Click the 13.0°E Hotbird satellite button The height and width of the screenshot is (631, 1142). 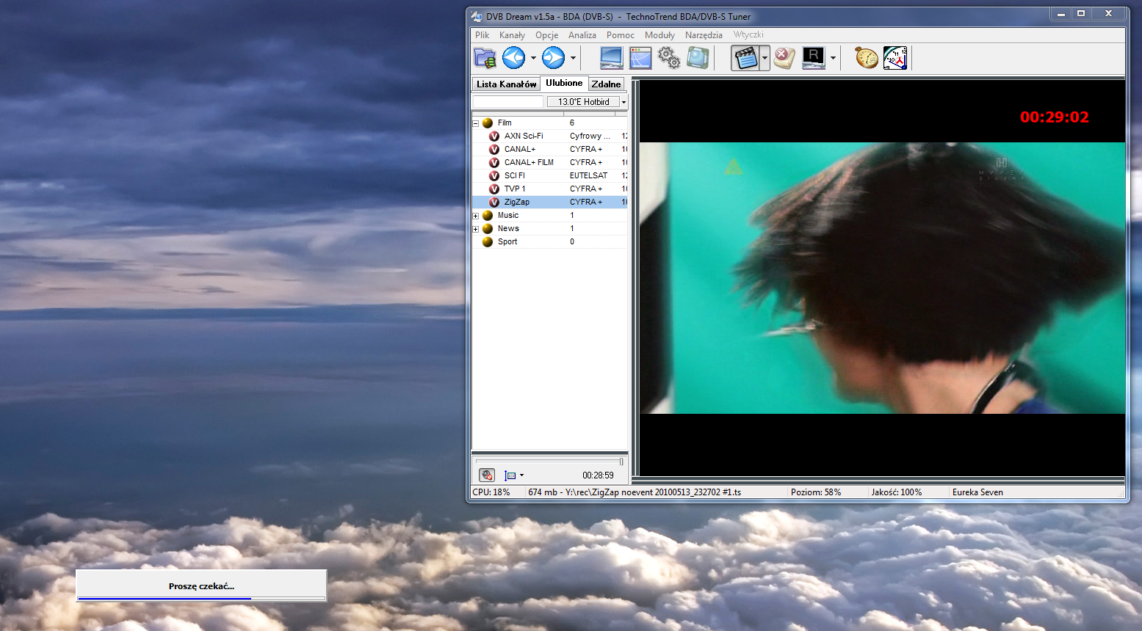tap(583, 102)
